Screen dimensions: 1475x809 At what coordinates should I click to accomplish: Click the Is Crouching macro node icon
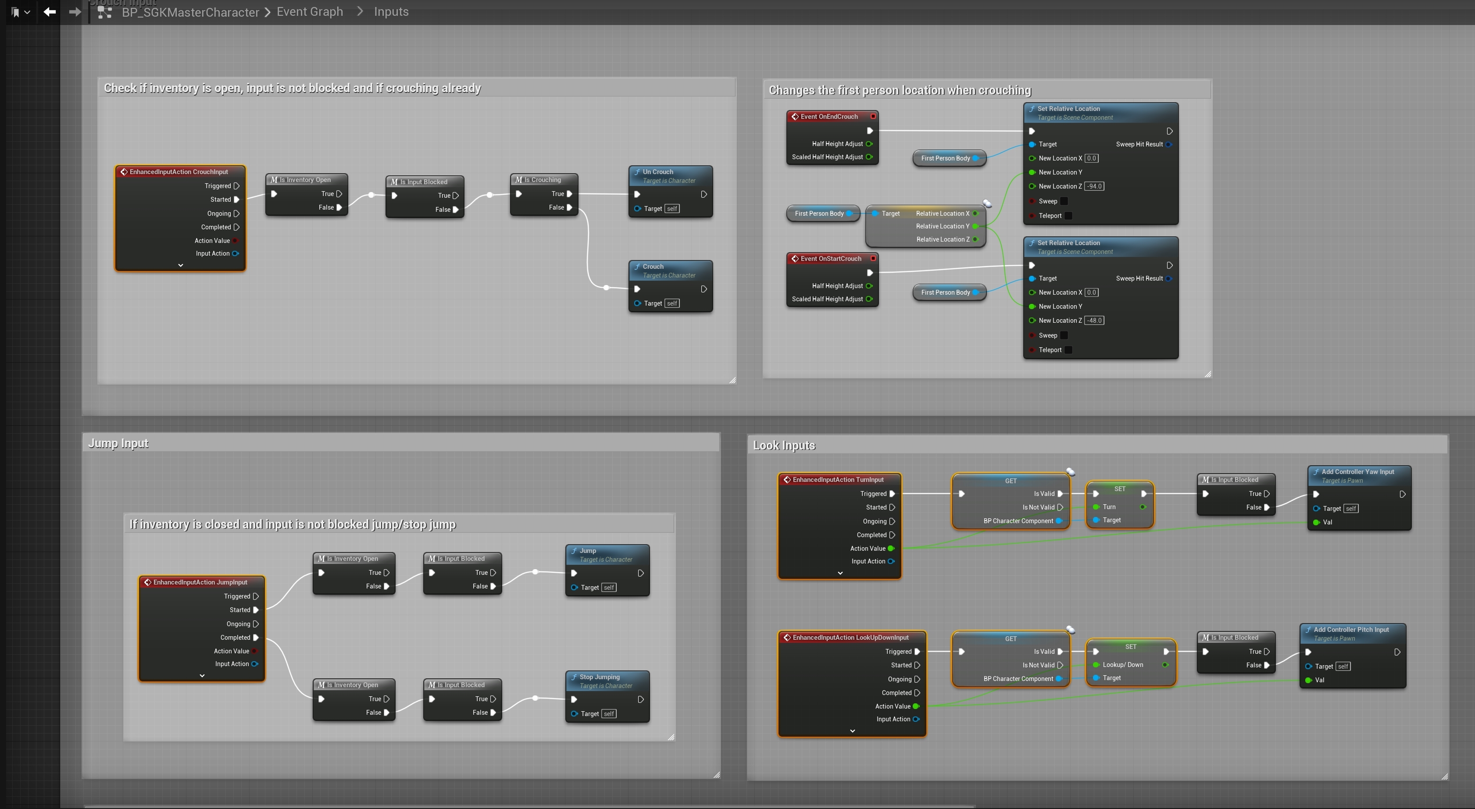518,180
